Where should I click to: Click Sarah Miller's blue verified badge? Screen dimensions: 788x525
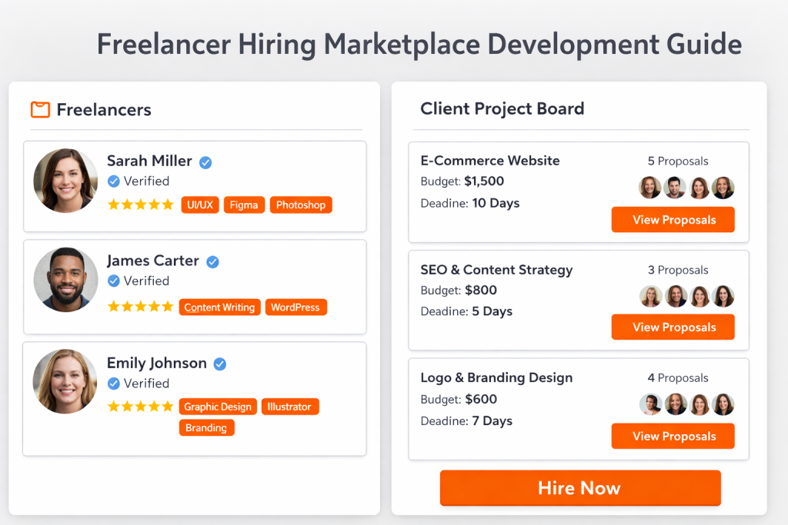(x=205, y=162)
